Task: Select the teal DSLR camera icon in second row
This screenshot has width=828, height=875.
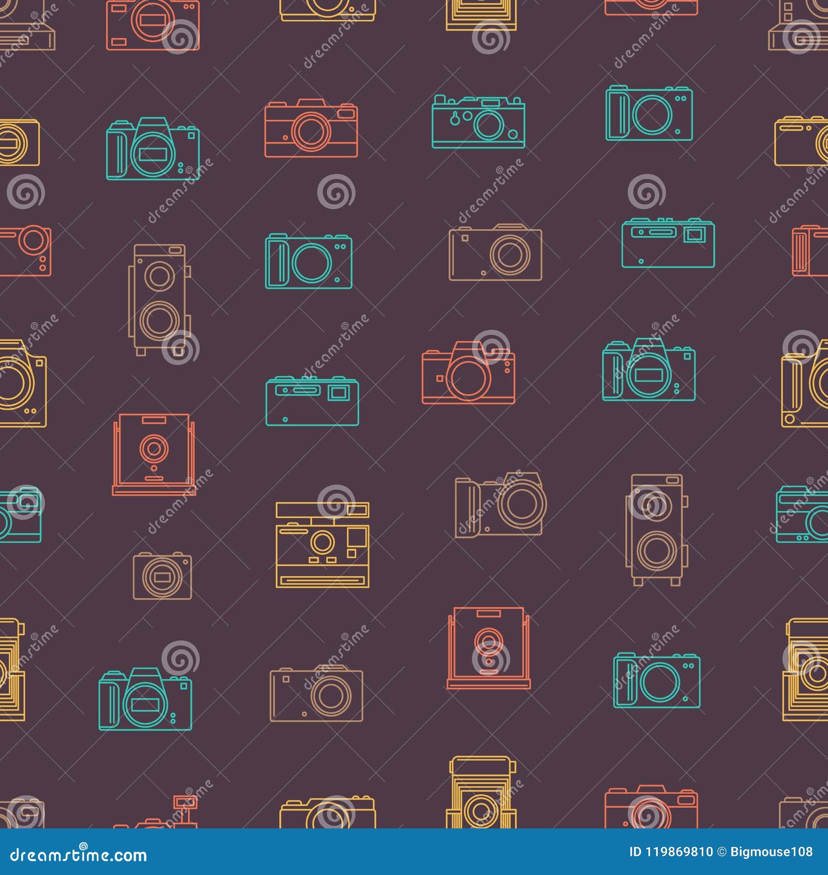Action: (x=153, y=150)
